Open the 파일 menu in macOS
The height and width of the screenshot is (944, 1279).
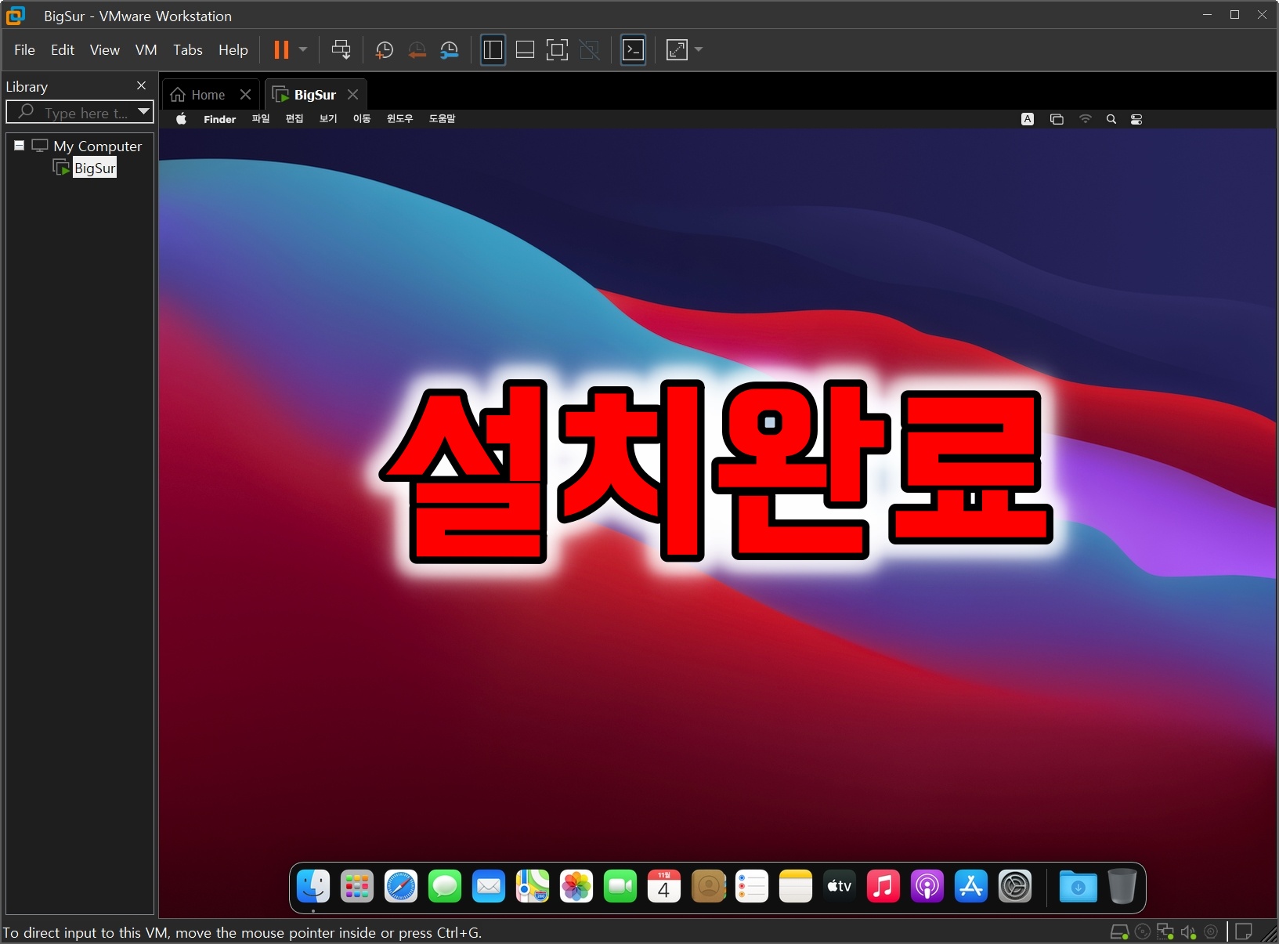pos(261,119)
